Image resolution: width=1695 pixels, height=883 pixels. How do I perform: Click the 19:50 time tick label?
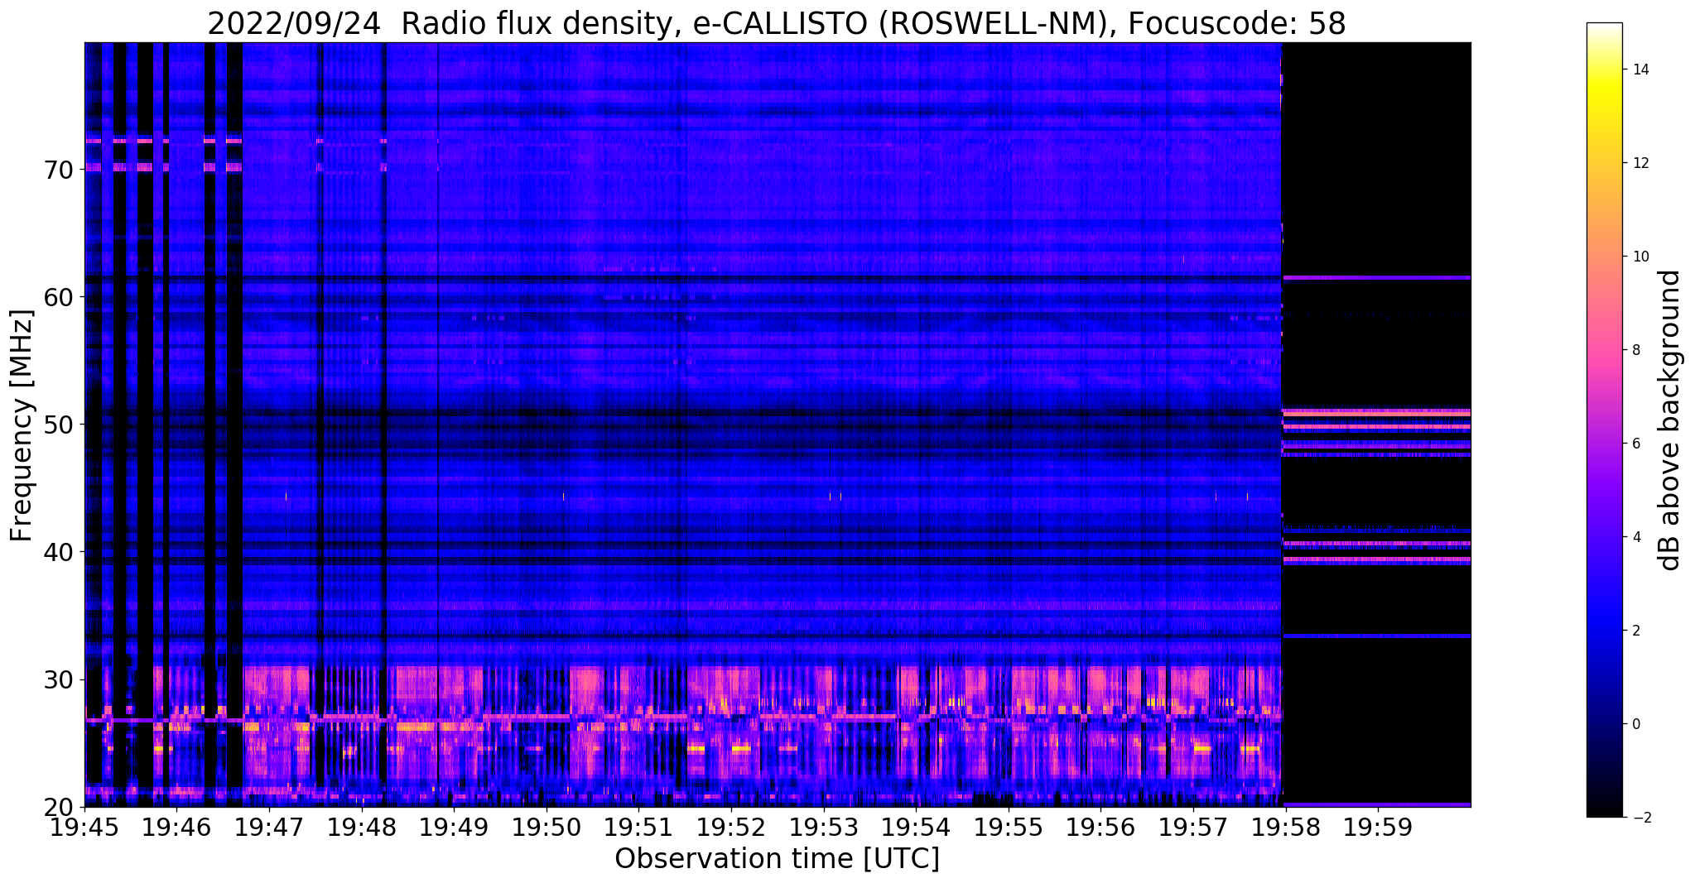(x=547, y=827)
